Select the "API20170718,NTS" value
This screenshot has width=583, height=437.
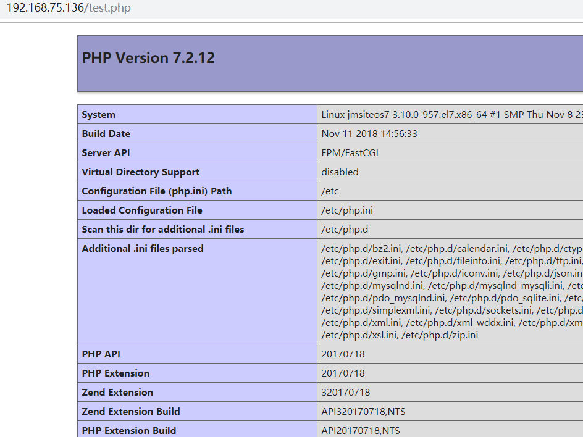pyautogui.click(x=361, y=431)
